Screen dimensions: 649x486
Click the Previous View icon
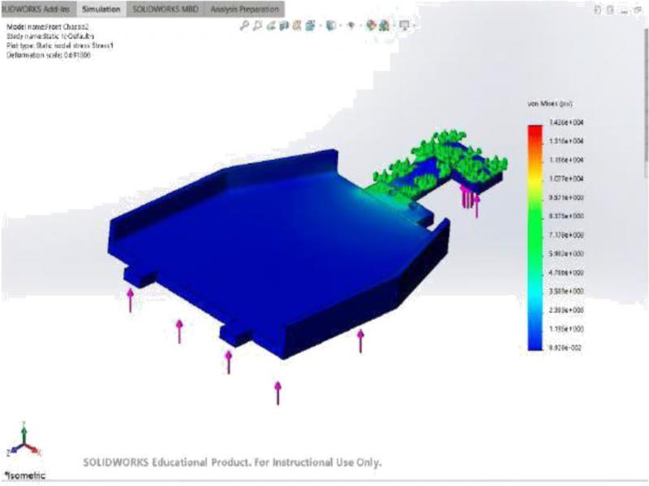tap(272, 26)
